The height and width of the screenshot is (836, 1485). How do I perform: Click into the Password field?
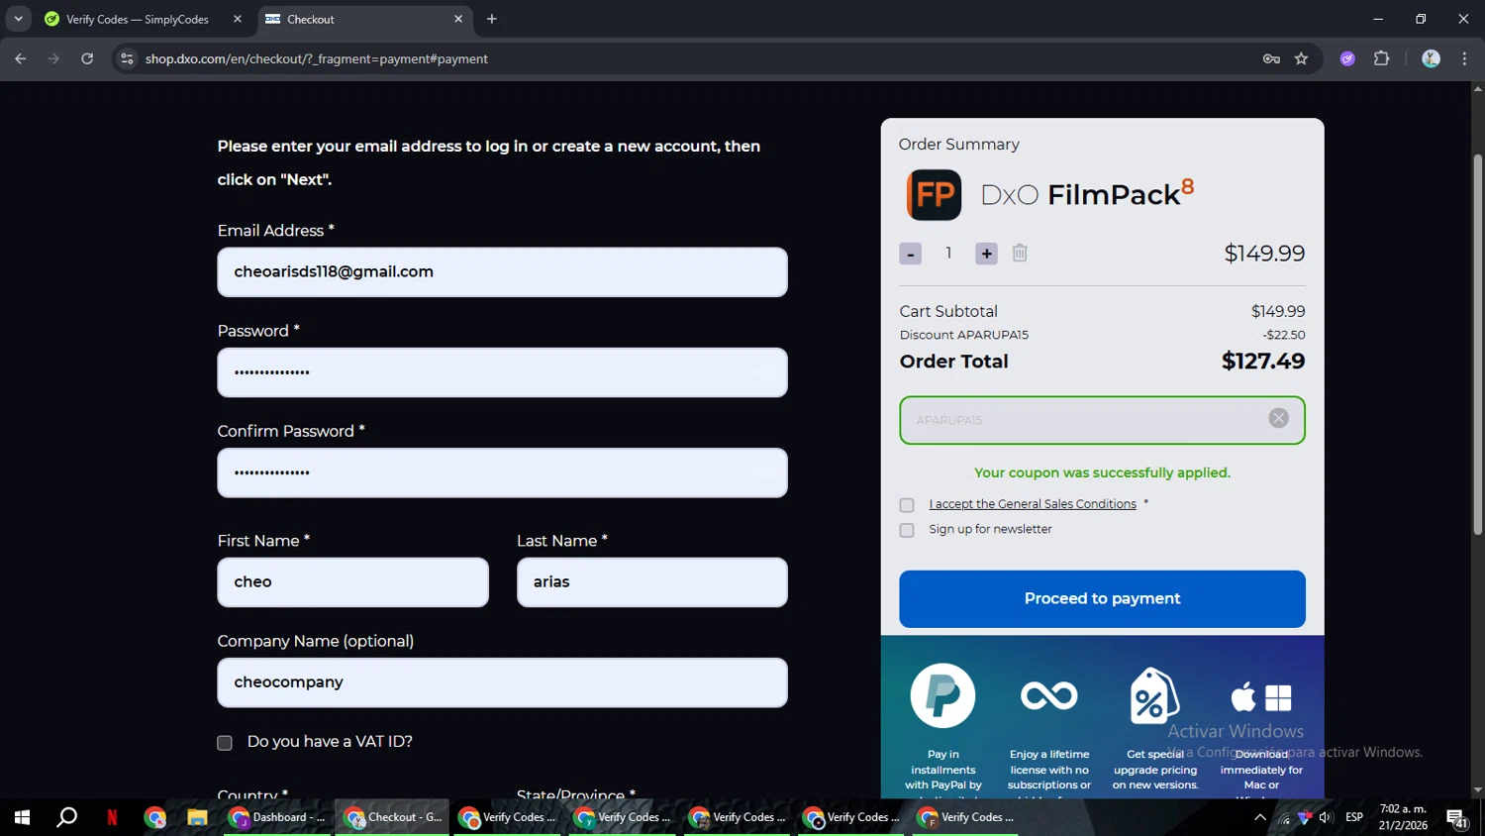coord(502,372)
